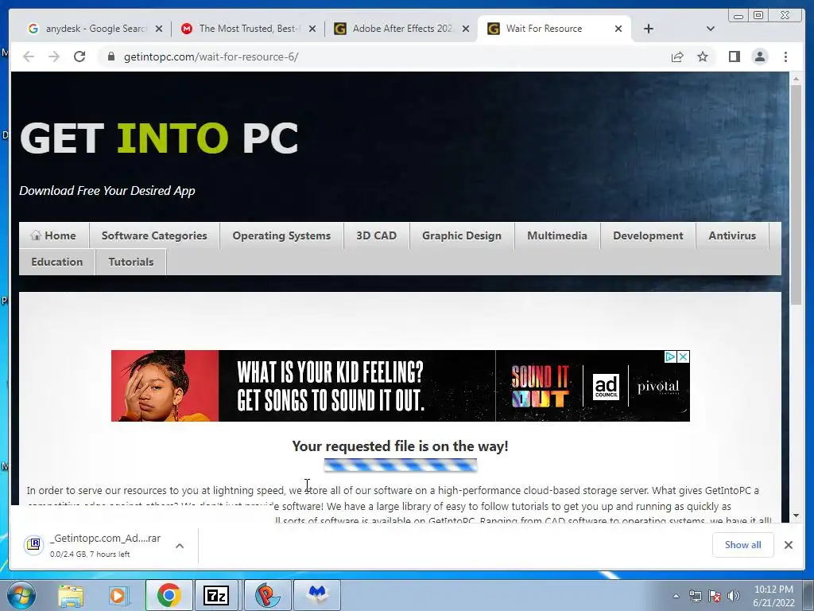Open Malwarebytes from the taskbar
This screenshot has width=814, height=611.
[x=317, y=595]
